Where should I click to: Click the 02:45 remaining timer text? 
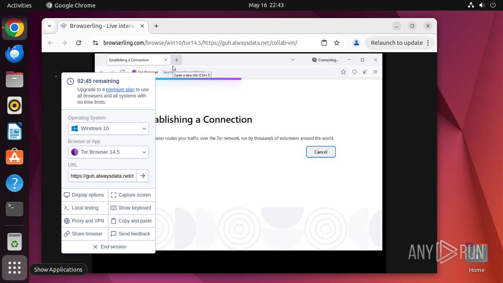coord(98,81)
